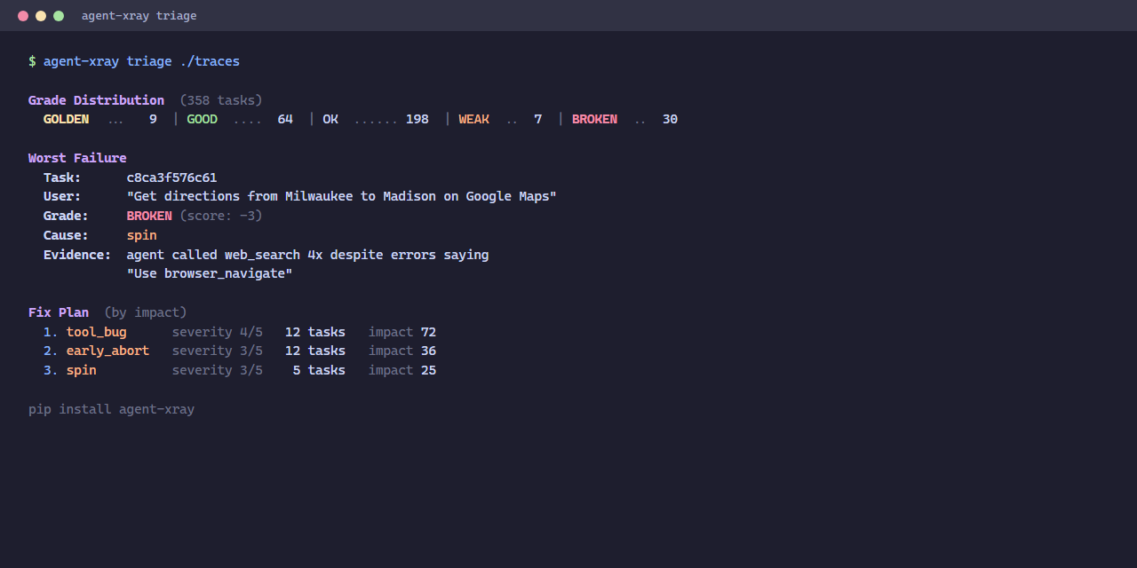Click the task ID 'c8ca3f576c61'

point(171,177)
